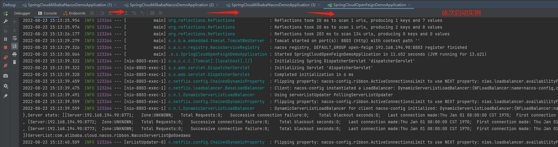Image resolution: width=558 pixels, height=147 pixels.
Task: Switch to the Console tab
Action: pyautogui.click(x=48, y=13)
